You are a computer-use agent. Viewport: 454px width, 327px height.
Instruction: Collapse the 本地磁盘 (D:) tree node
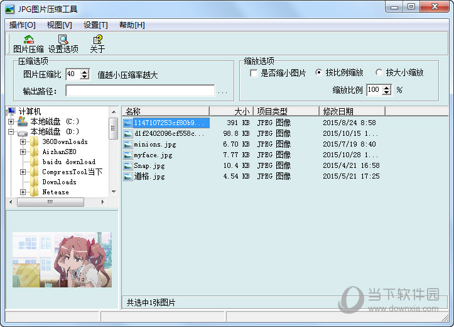tap(11, 132)
